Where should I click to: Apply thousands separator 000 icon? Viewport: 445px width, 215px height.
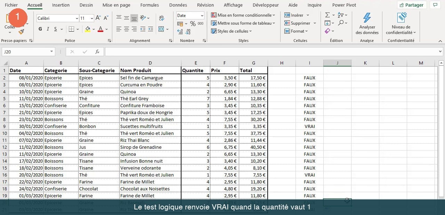201,24
